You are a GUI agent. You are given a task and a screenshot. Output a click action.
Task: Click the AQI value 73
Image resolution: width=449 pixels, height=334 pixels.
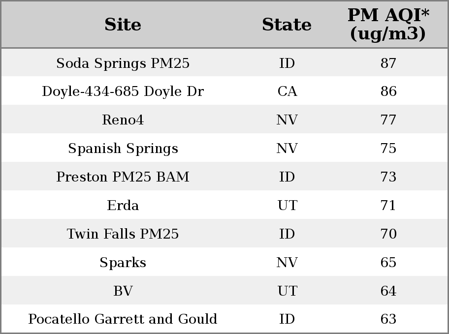[x=388, y=177]
